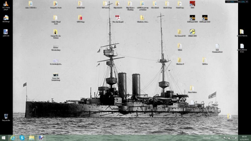Image resolution: width=251 pixels, height=141 pixels.
Task: Click the taskbar clock and date
Action: [244, 138]
